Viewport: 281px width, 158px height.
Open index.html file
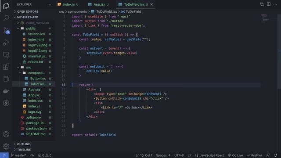coord(34,39)
